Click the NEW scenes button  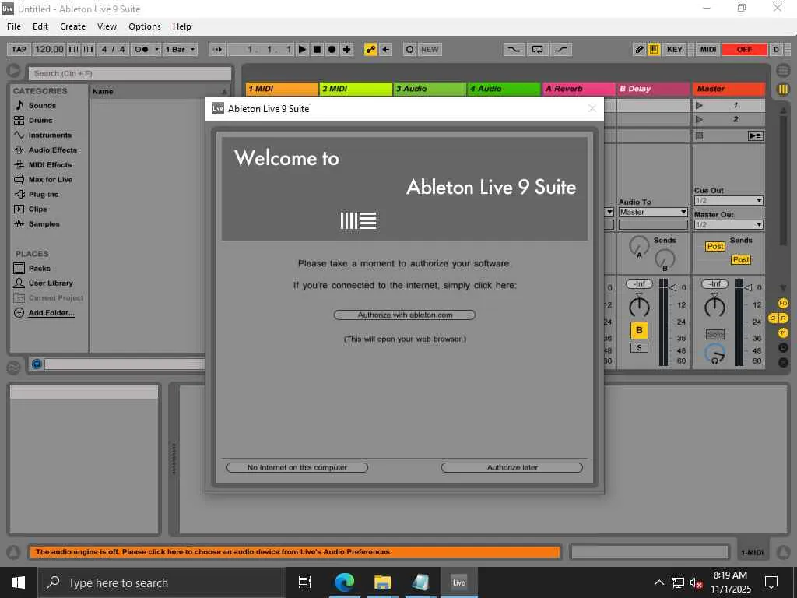point(430,49)
